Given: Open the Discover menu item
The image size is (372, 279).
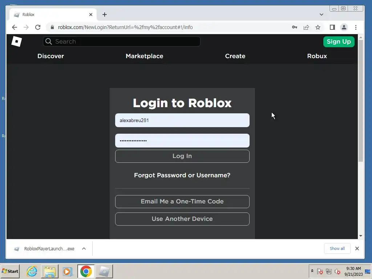Looking at the screenshot, I should click(50, 56).
